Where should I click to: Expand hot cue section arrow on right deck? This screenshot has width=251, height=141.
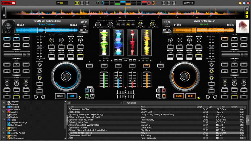pyautogui.click(x=234, y=49)
